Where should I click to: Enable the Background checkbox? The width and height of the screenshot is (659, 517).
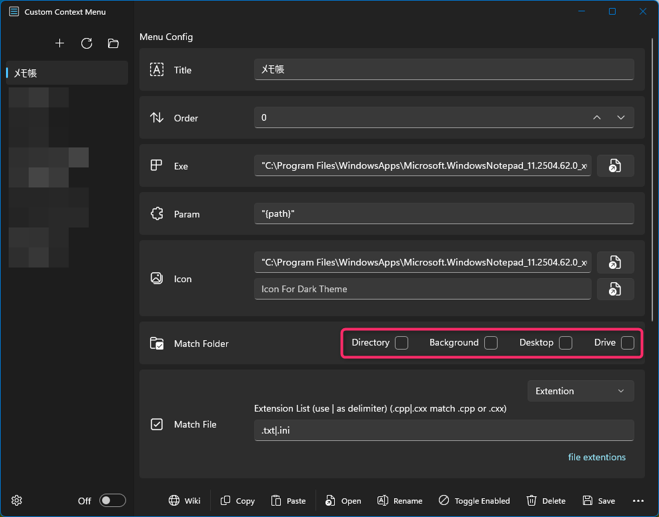tap(491, 343)
